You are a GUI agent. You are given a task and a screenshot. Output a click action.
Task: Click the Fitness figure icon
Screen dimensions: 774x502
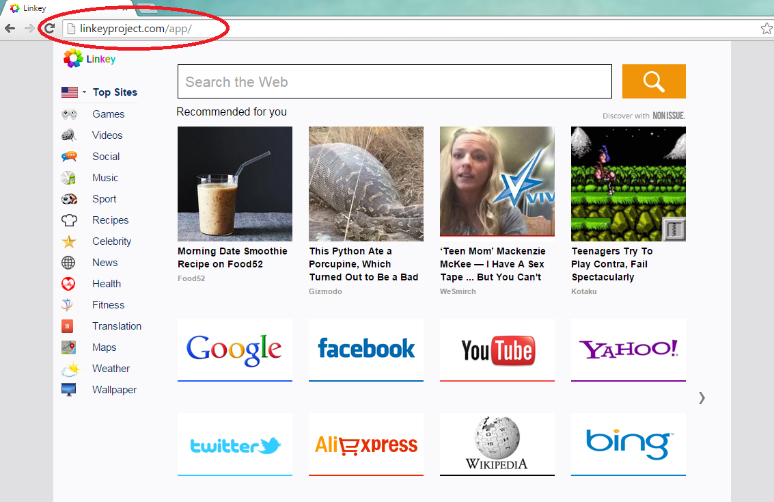tap(68, 305)
